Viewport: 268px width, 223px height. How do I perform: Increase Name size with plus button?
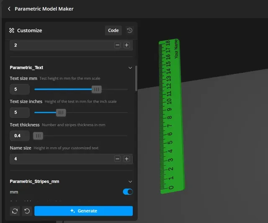point(126,159)
